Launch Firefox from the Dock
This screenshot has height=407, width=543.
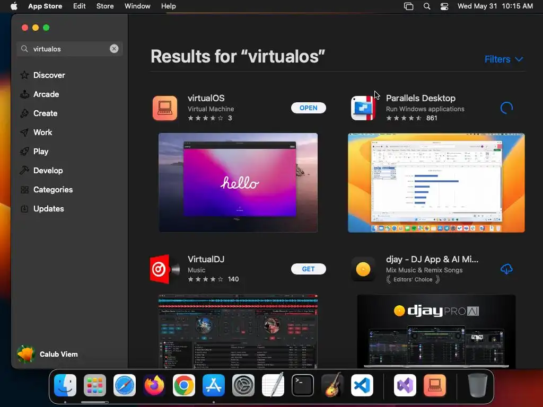coord(154,385)
